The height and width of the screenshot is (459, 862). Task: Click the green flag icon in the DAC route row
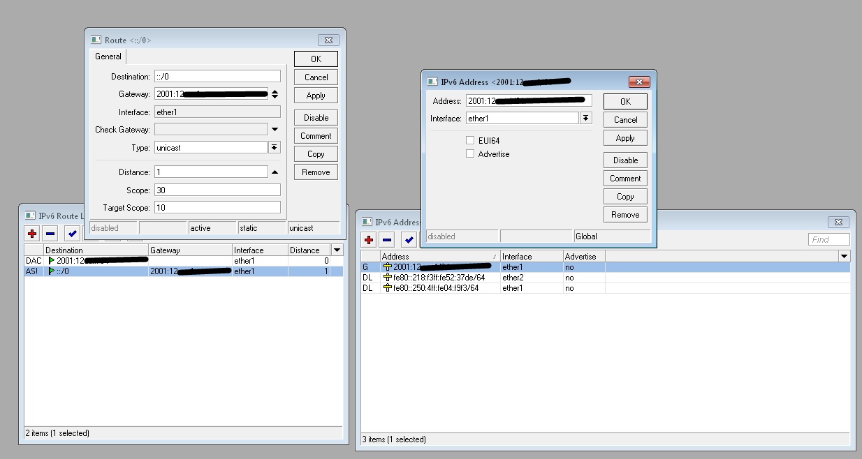51,260
